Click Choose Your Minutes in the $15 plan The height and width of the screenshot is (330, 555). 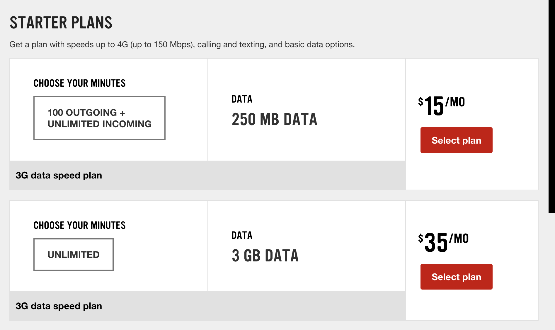[x=79, y=83]
